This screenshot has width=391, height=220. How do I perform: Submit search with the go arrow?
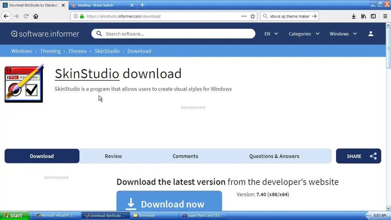(314, 16)
